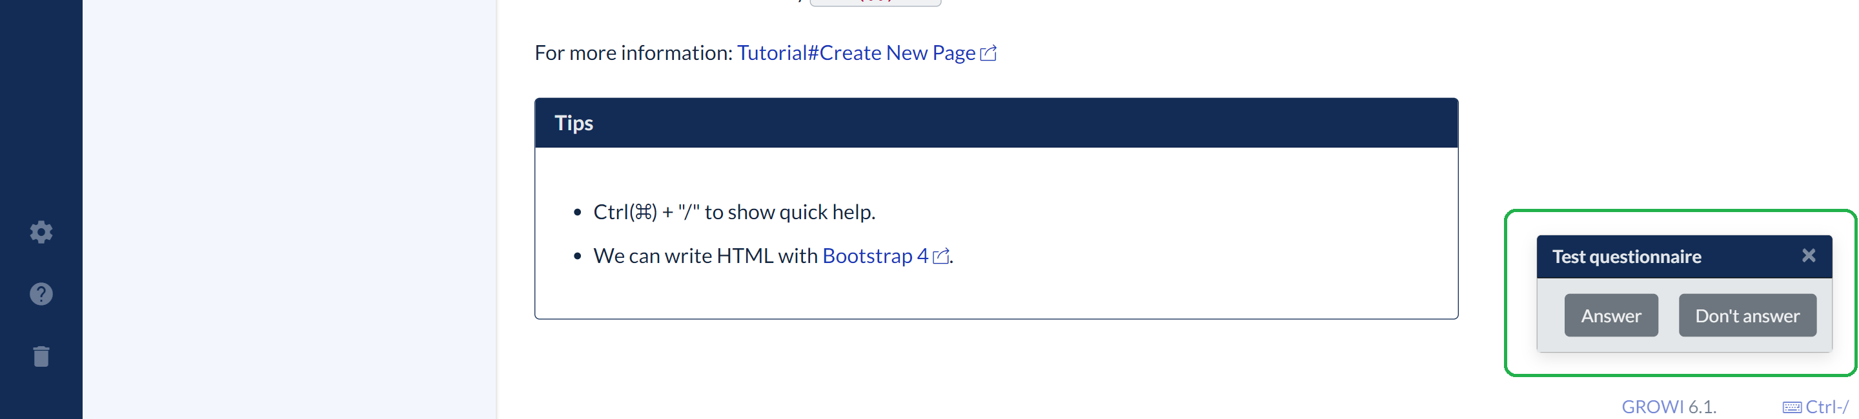Follow the Bootstrap 4 link
The width and height of the screenshot is (1859, 419).
coord(875,256)
